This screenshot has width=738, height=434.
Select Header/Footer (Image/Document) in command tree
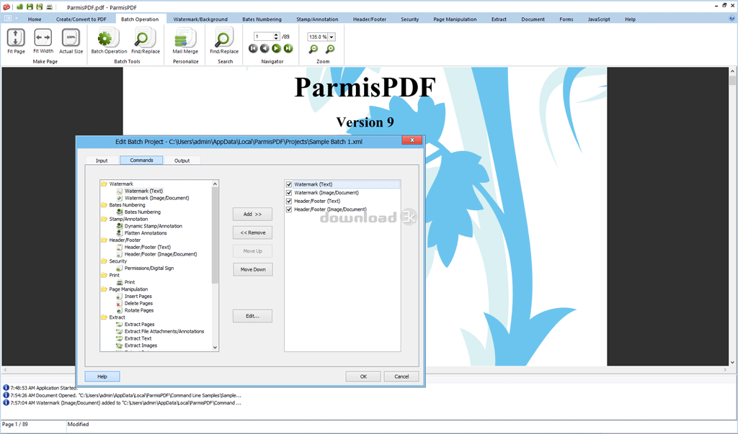[x=161, y=254]
